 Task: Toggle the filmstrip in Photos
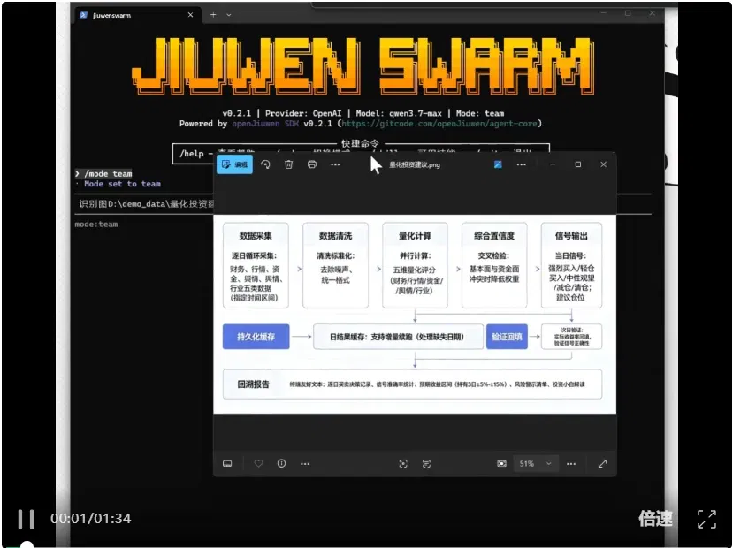pyautogui.click(x=227, y=463)
